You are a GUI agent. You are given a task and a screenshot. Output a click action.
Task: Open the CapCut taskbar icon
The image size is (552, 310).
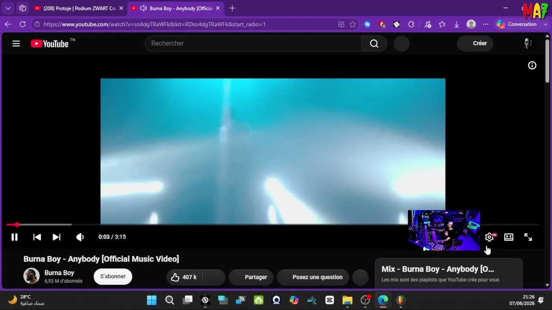[329, 300]
